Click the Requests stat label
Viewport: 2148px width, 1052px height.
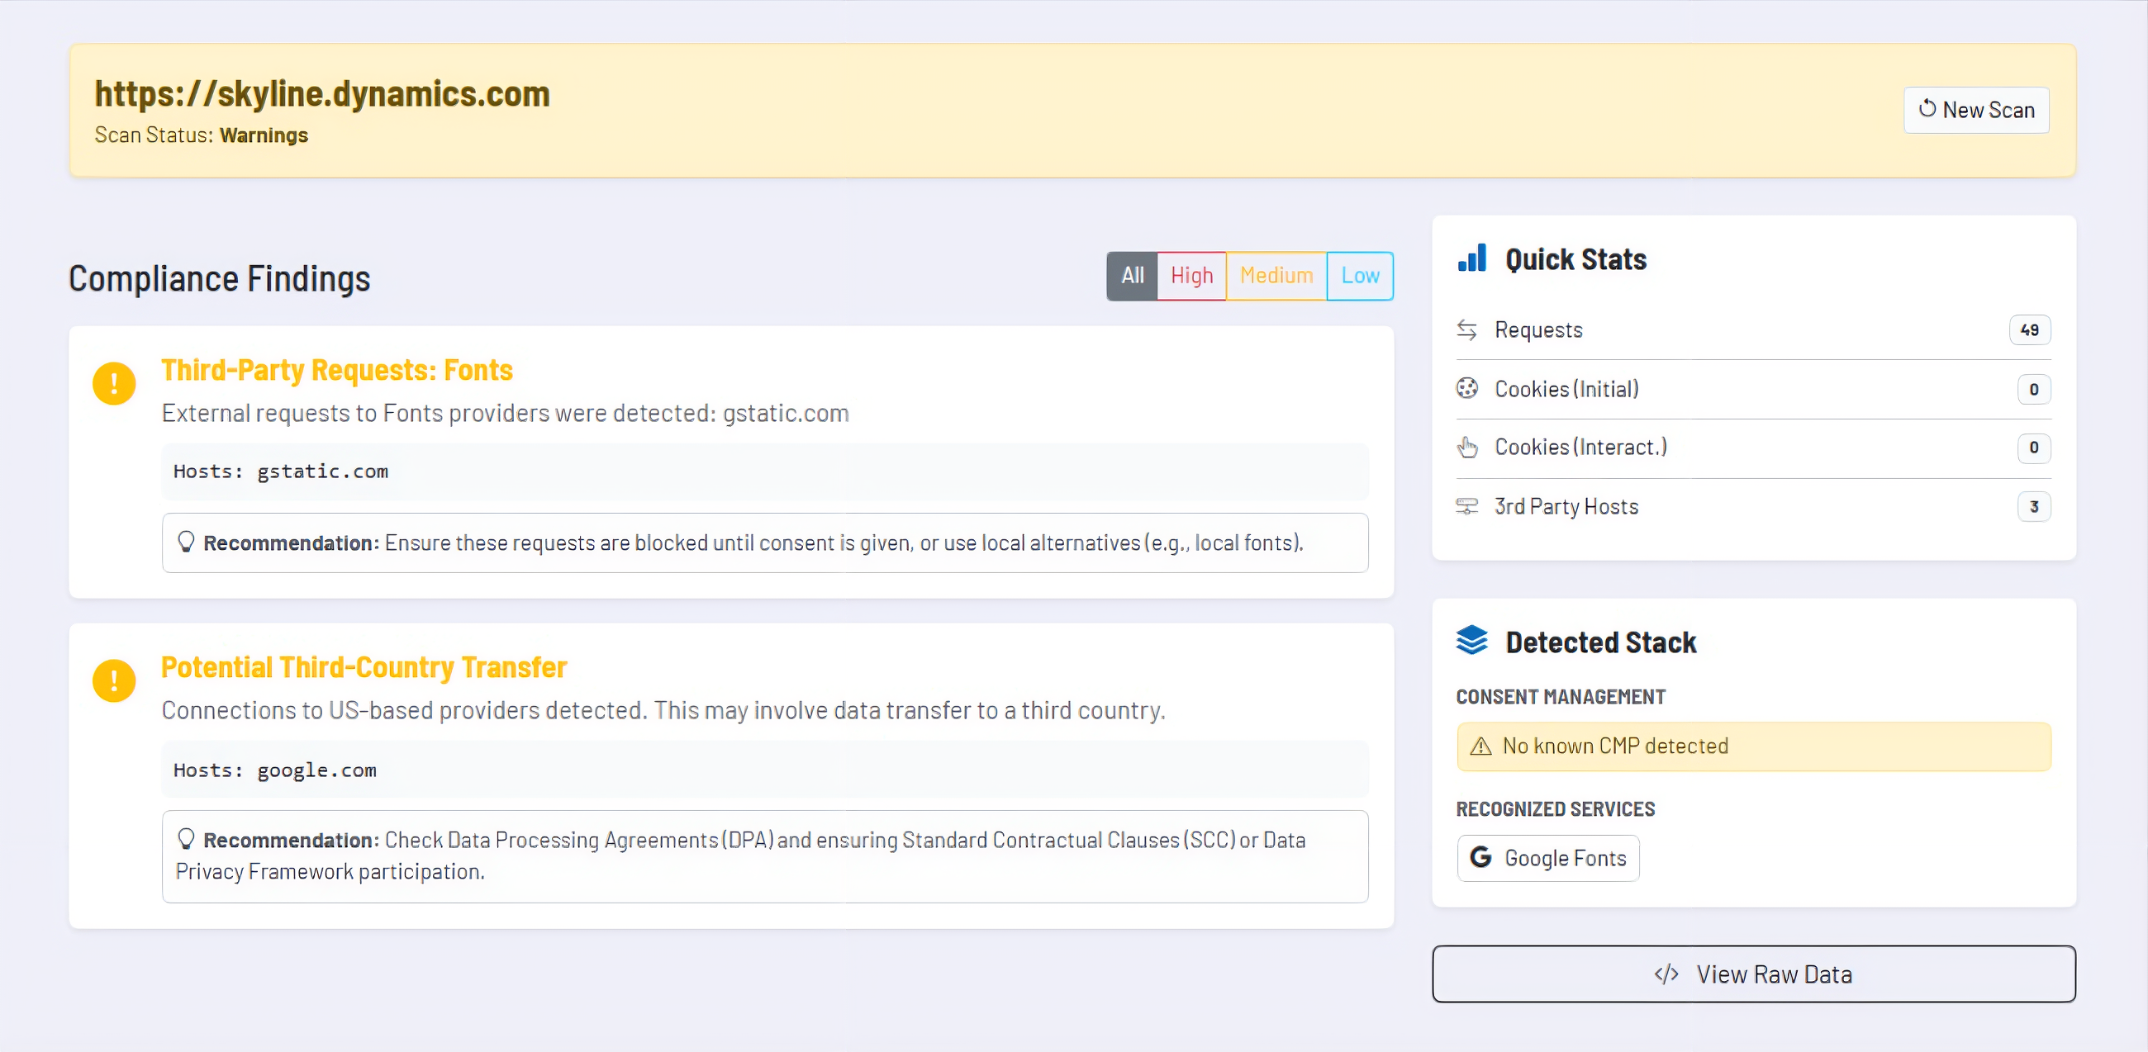click(1538, 330)
